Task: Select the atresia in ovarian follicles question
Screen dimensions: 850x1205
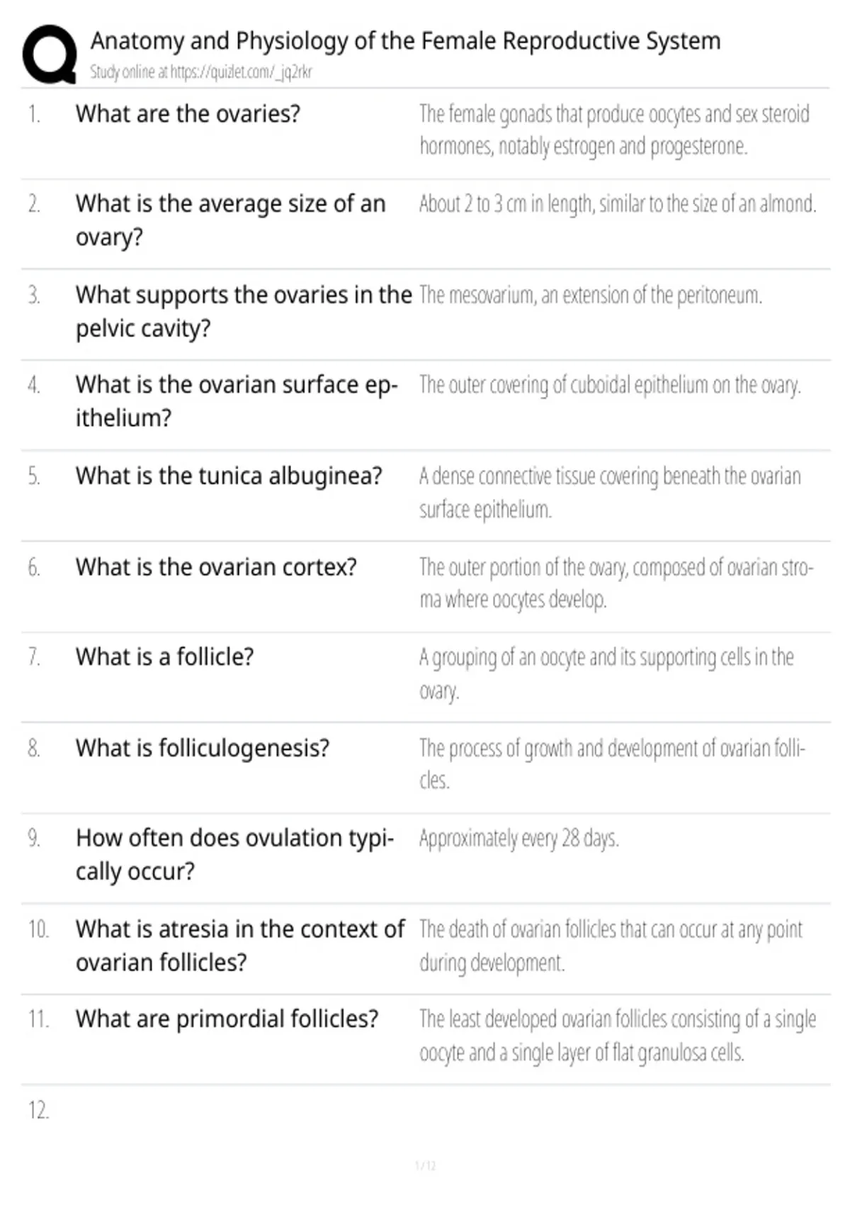Action: tap(240, 946)
